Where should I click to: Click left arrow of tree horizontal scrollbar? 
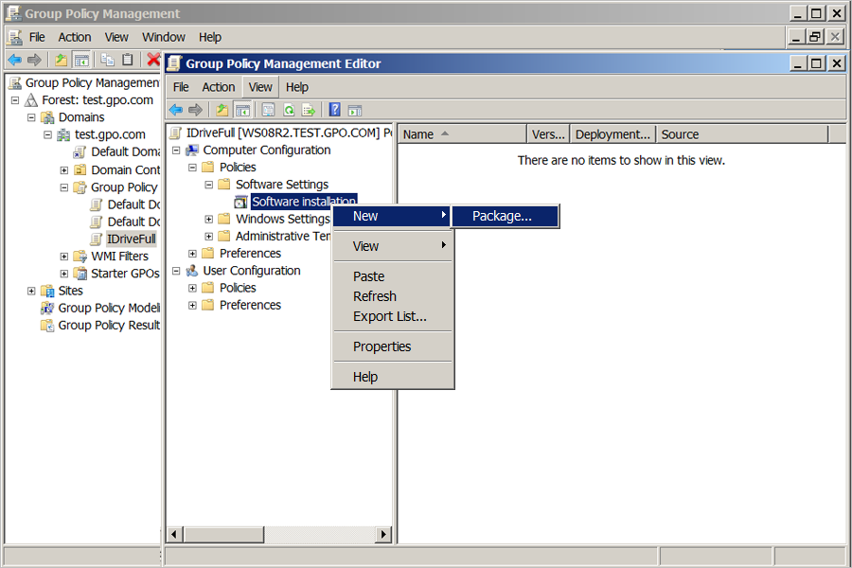174,534
